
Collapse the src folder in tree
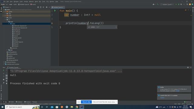5,20
